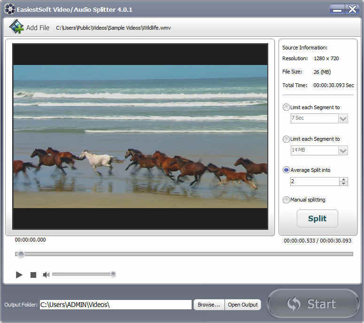Open the '7 Sec' dropdown arrow
The width and height of the screenshot is (364, 323).
(343, 119)
